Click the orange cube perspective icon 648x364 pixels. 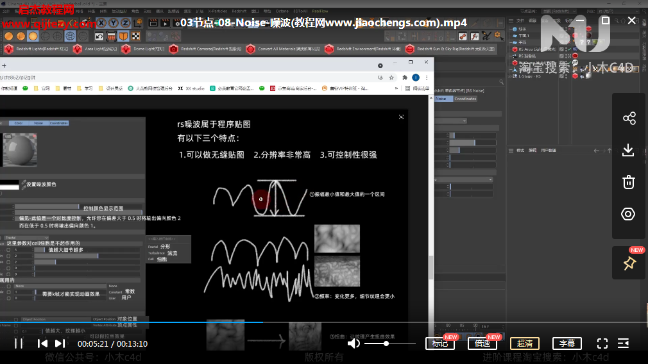[123, 37]
